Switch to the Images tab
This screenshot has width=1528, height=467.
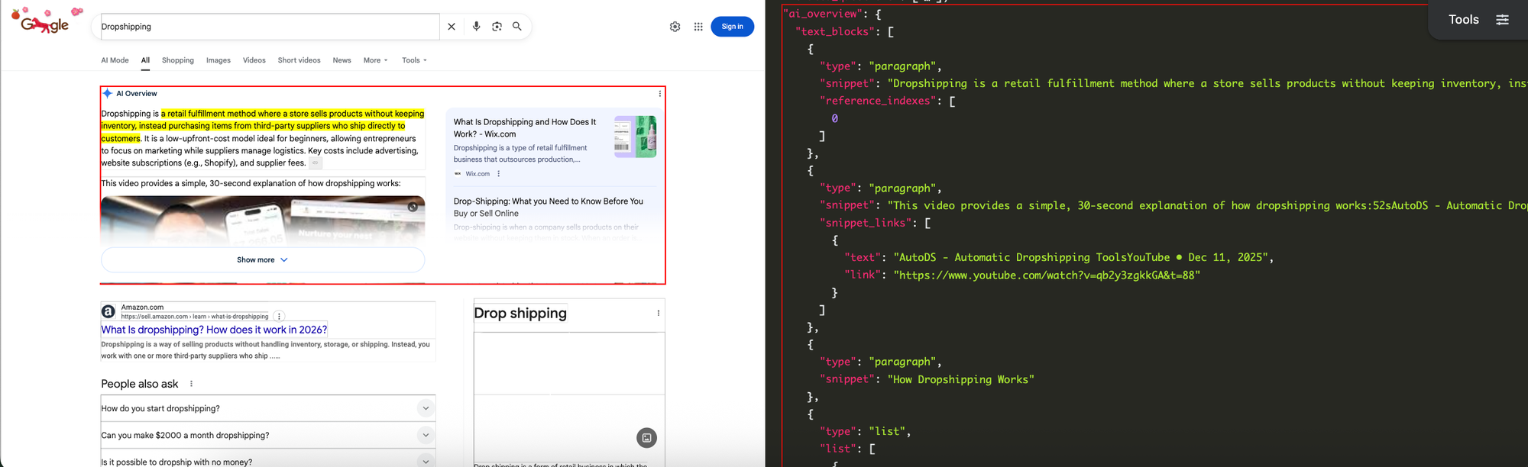tap(218, 60)
